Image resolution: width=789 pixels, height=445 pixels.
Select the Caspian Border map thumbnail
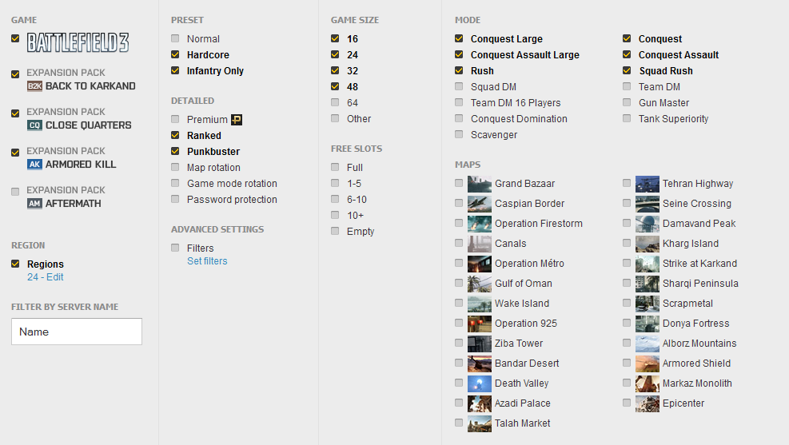(479, 204)
